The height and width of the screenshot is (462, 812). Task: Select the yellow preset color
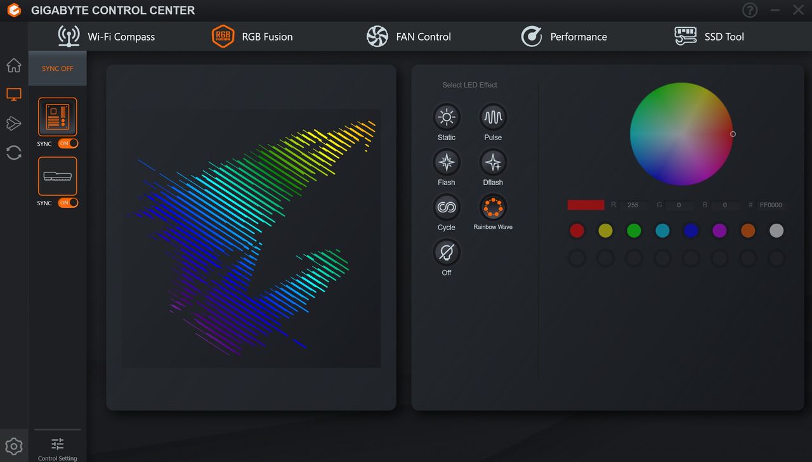click(x=605, y=231)
